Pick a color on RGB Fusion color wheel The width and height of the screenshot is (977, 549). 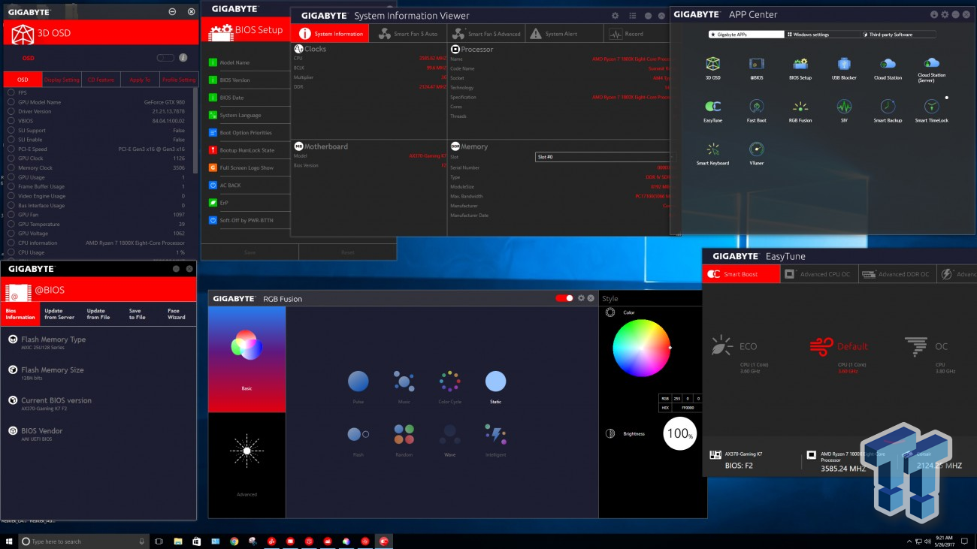[641, 348]
